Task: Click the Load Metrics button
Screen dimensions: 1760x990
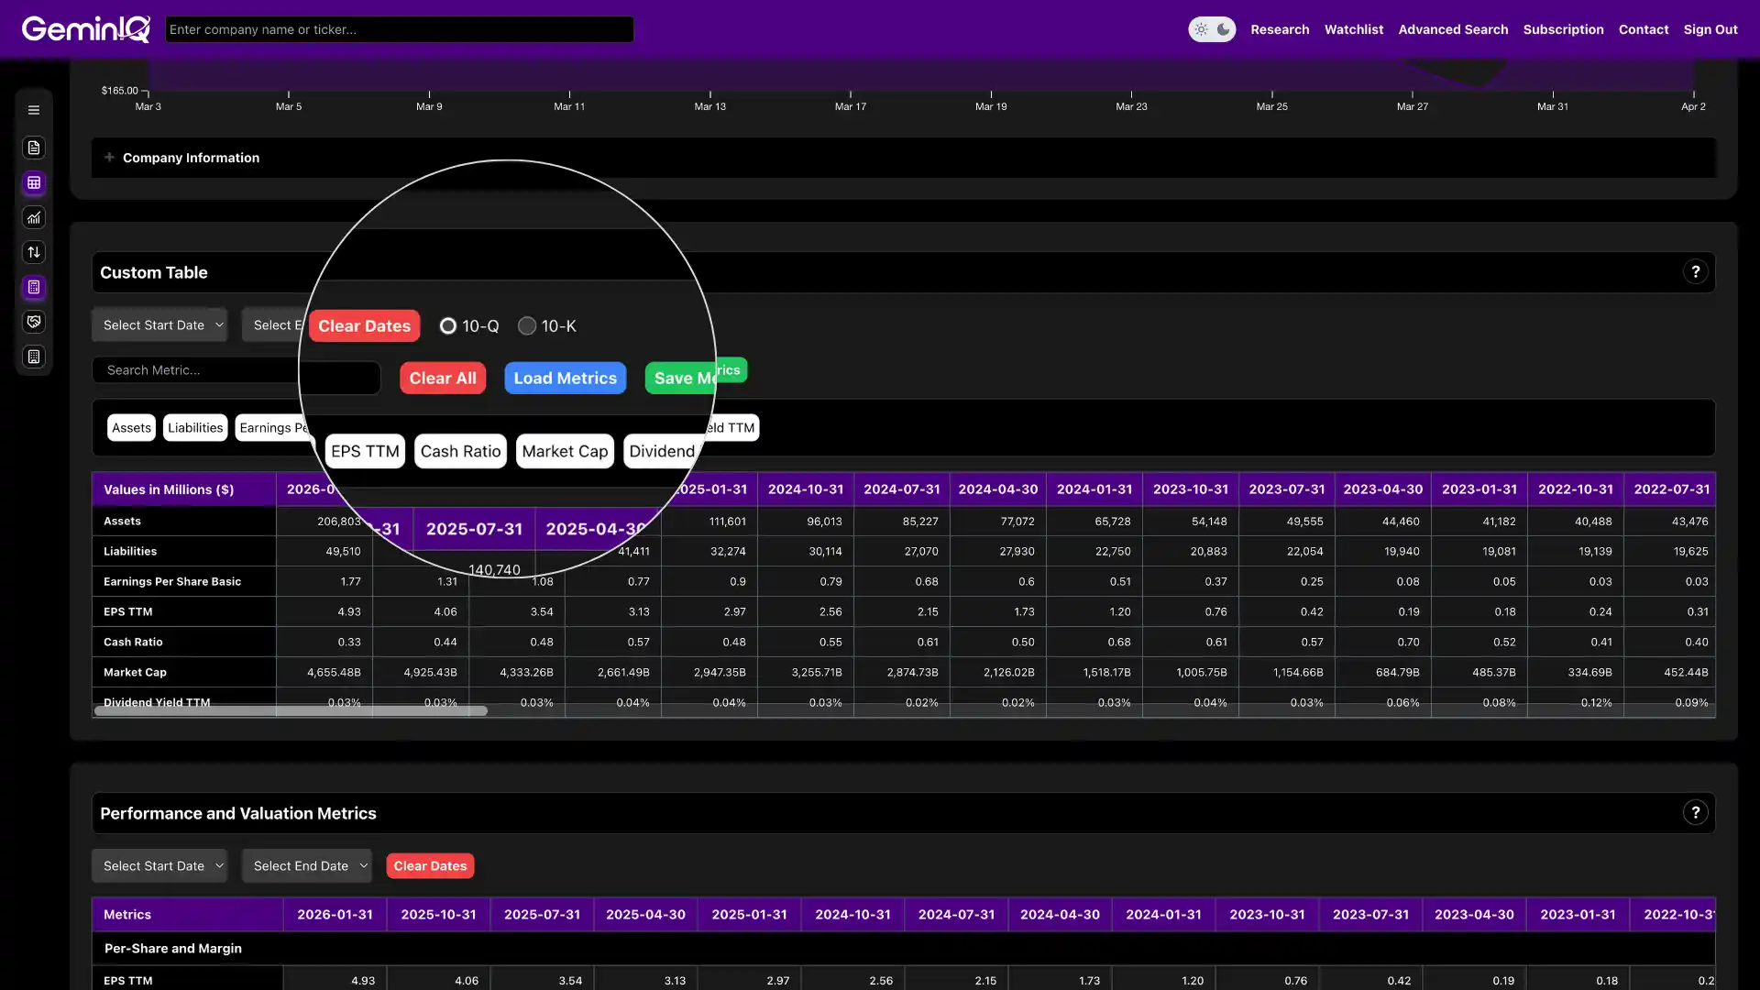Action: [x=565, y=378]
